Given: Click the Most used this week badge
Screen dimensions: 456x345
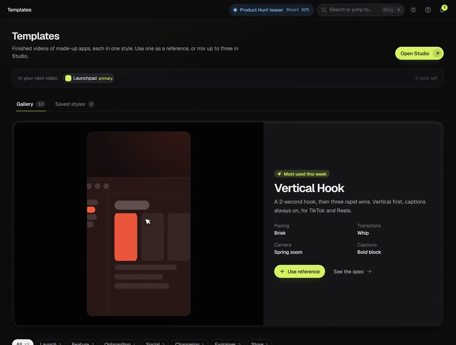Looking at the screenshot, I should [302, 174].
